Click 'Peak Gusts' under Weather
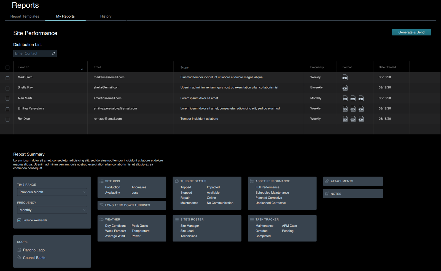The width and height of the screenshot is (441, 271). pos(139,226)
